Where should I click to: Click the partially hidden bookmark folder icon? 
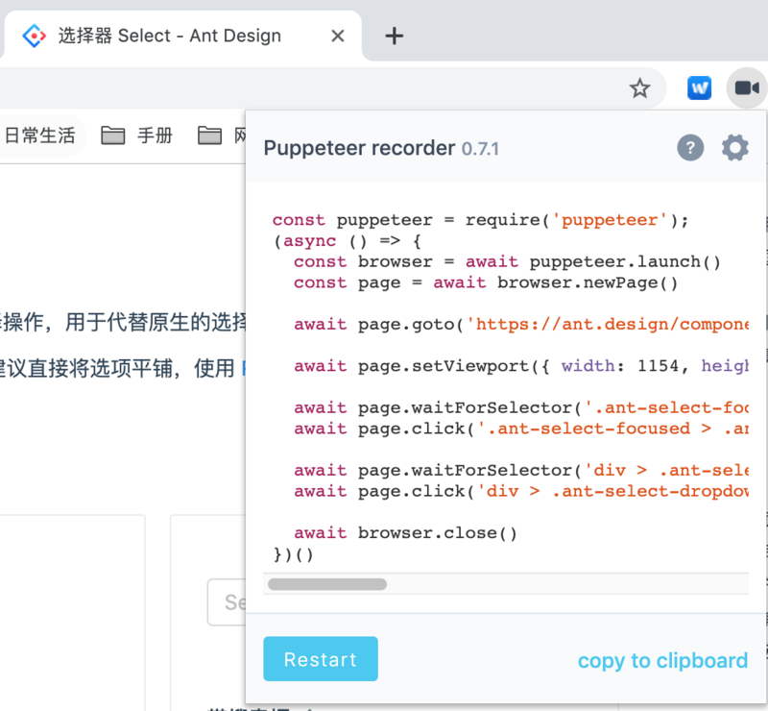click(209, 135)
